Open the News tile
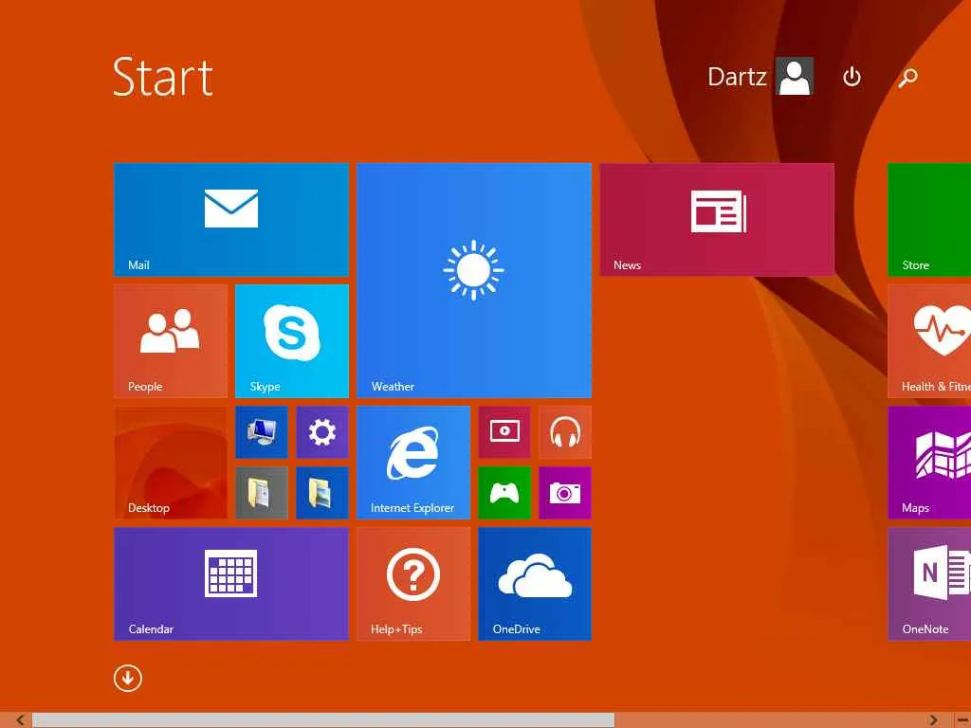Image resolution: width=971 pixels, height=728 pixels. [717, 219]
